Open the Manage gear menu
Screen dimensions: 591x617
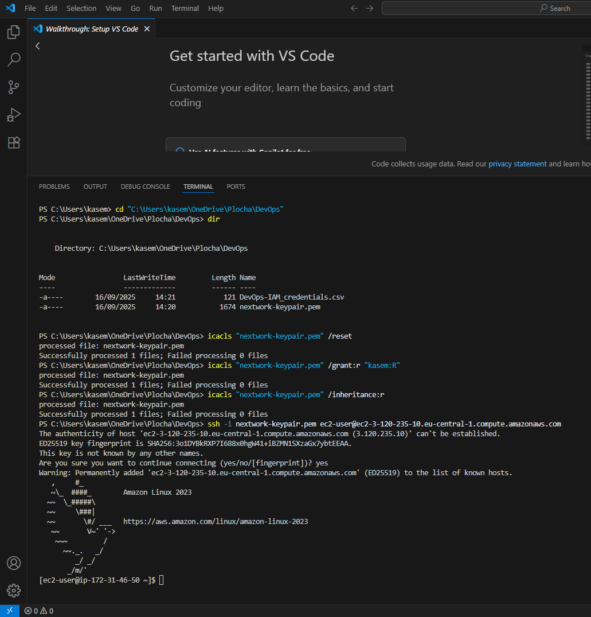pyautogui.click(x=14, y=591)
